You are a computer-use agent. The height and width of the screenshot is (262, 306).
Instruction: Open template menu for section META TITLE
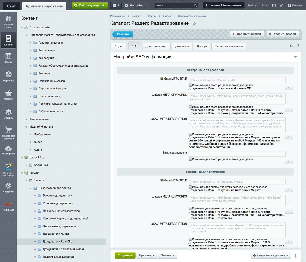pos(289,88)
